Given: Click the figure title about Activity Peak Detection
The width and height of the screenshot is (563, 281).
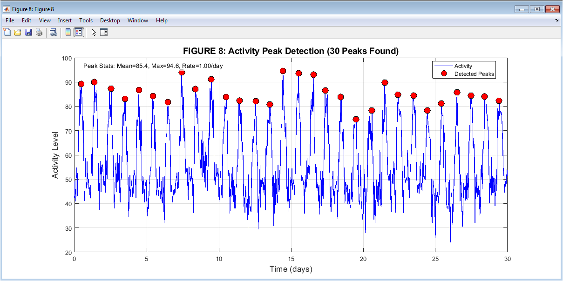Looking at the screenshot, I should click(x=291, y=51).
